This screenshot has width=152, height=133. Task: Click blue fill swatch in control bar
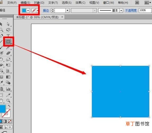pos(24,10)
